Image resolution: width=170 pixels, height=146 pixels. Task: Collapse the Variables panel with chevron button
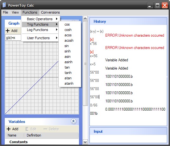(x=73, y=121)
